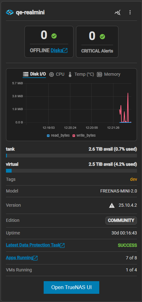Toggle write_bytes series in chart legend
The image size is (142, 302).
84,135
